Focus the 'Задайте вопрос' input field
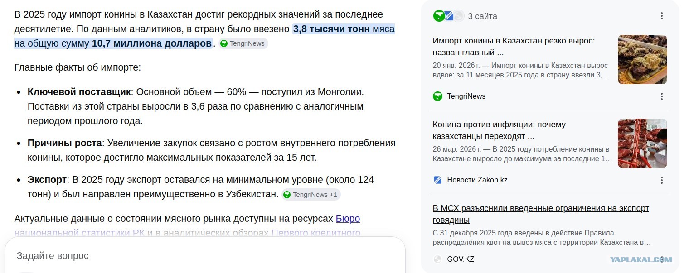 tap(205, 256)
